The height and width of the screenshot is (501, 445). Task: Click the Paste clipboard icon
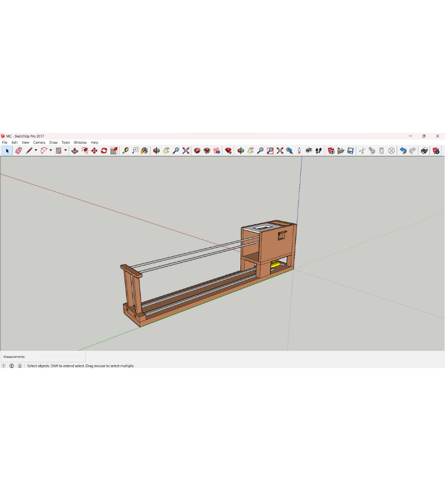coord(382,151)
